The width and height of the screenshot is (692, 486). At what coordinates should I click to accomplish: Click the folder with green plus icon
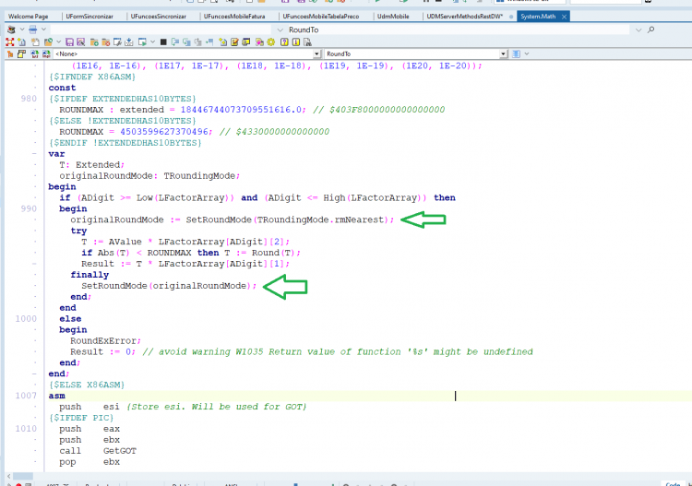click(94, 42)
